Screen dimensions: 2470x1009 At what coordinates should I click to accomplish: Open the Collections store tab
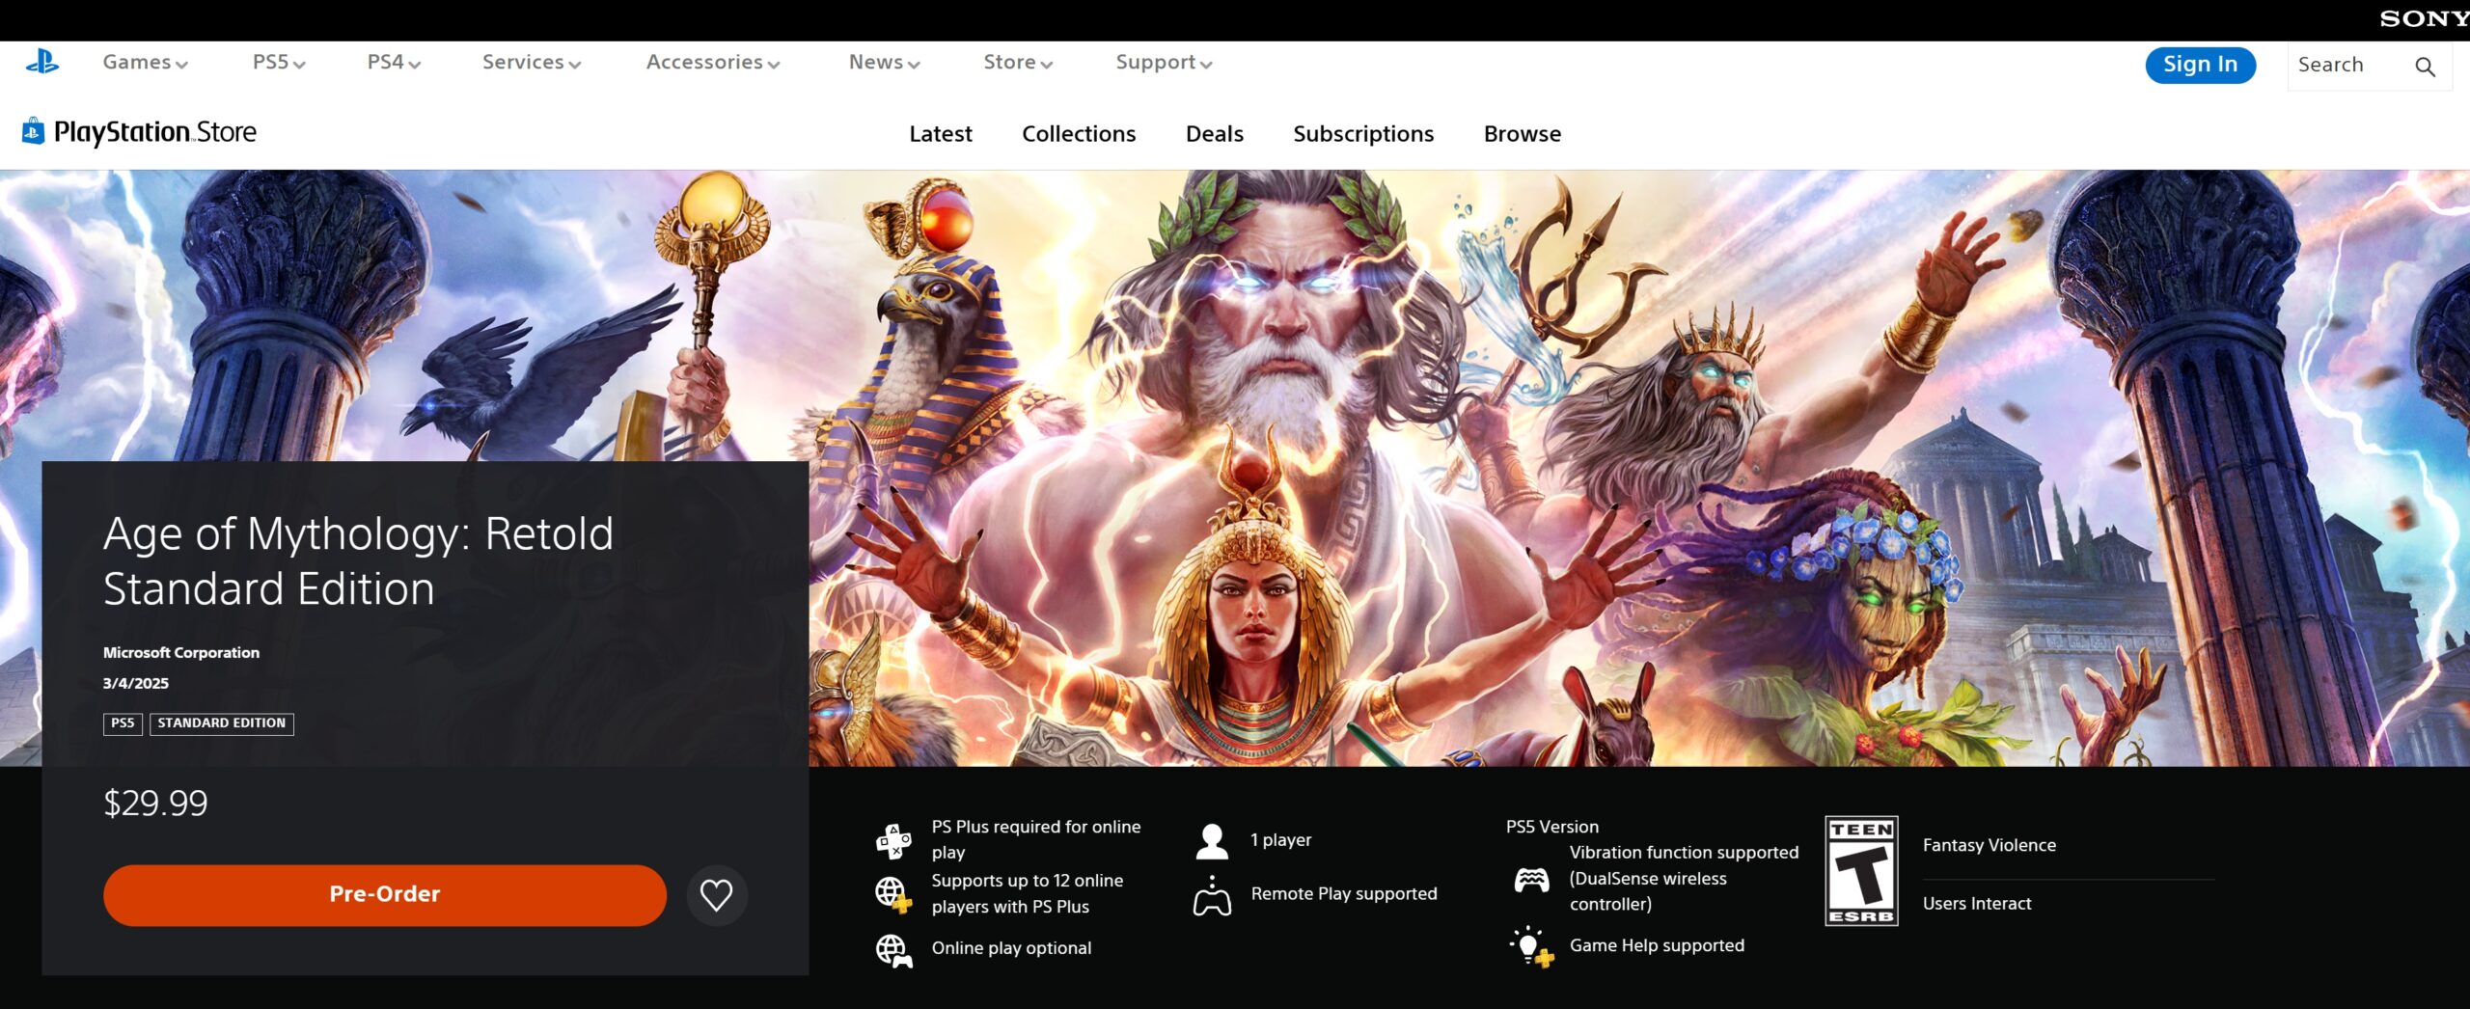click(x=1078, y=134)
